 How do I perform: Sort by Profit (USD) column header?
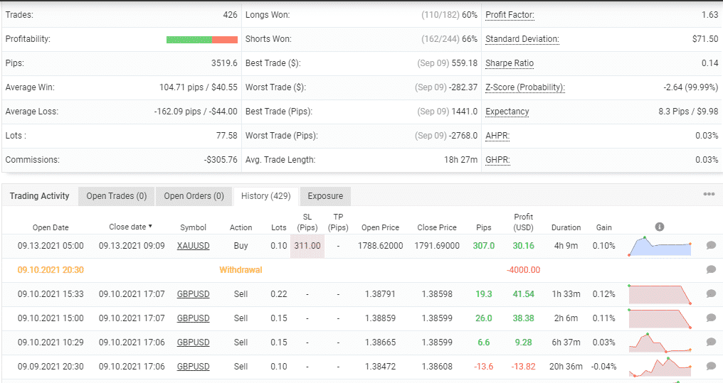click(523, 222)
